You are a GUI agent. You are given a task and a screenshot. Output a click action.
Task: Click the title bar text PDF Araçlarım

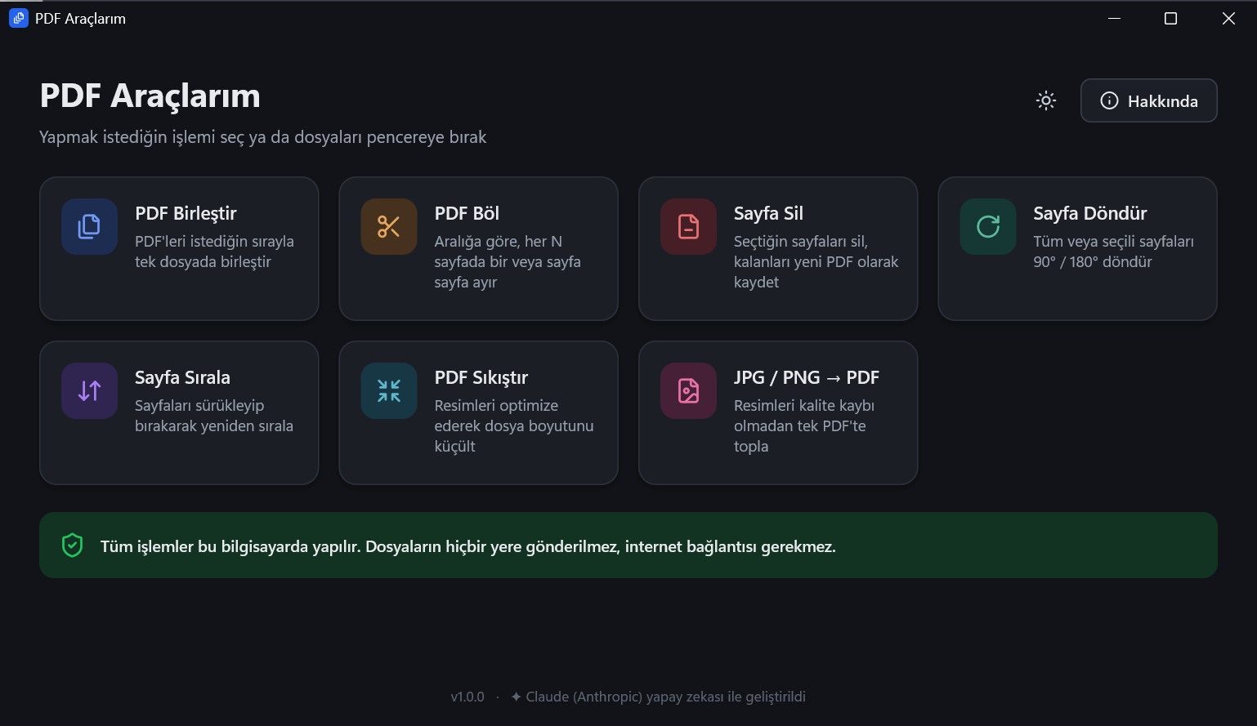click(x=80, y=18)
